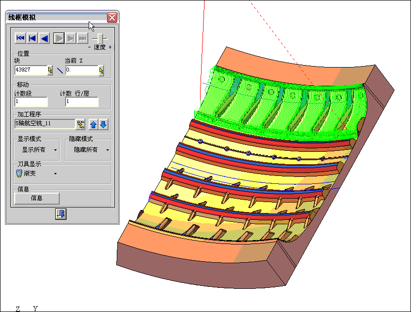
Task: Click the 当前 Z value field
Action: 82,70
